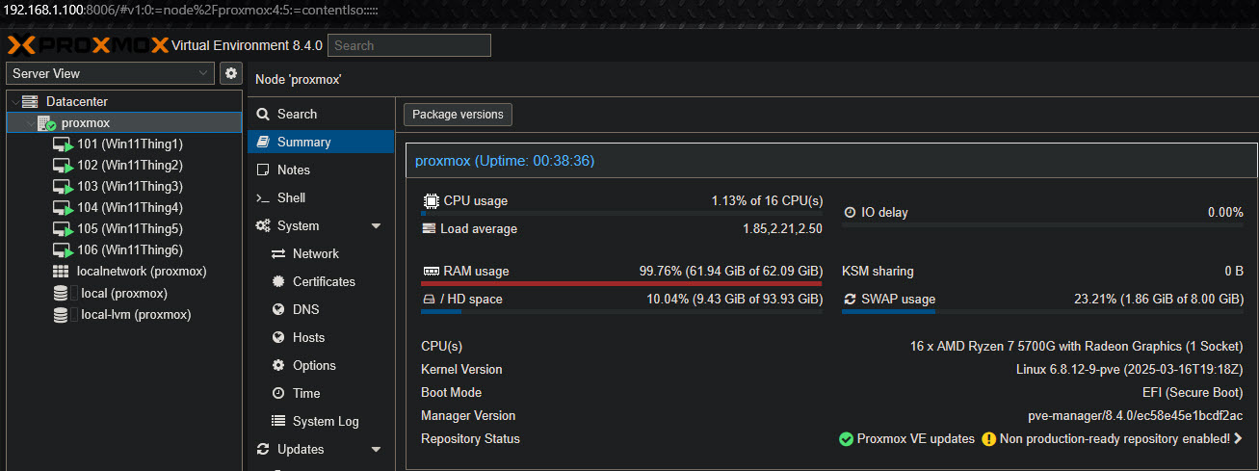Click the running VM icon for 104 (Win11Thing4)
The width and height of the screenshot is (1259, 471).
pyautogui.click(x=63, y=208)
